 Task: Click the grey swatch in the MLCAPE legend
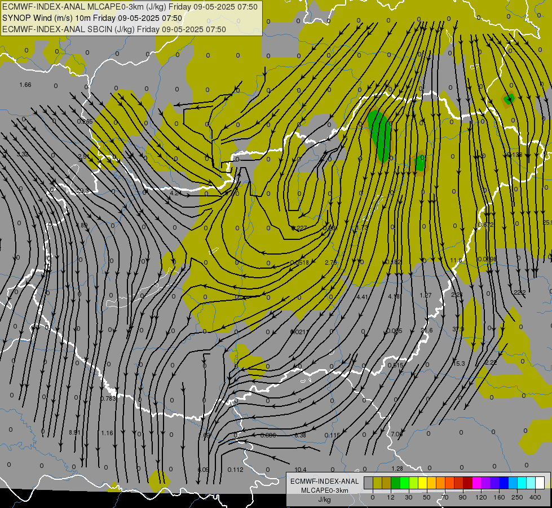coord(368,483)
